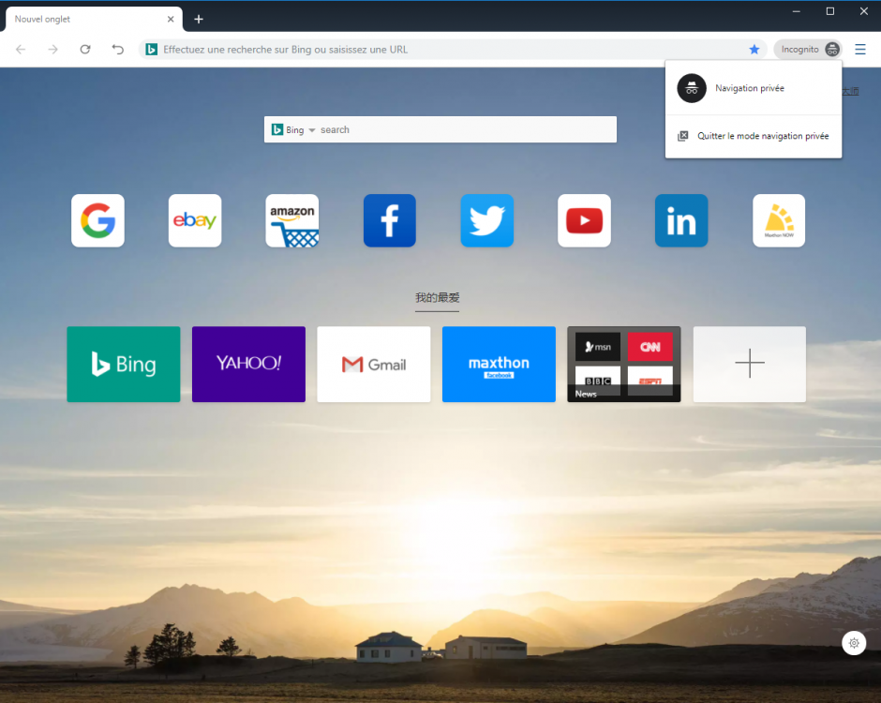Image resolution: width=881 pixels, height=703 pixels.
Task: Expand the Bing search engine dropdown
Action: tap(311, 129)
